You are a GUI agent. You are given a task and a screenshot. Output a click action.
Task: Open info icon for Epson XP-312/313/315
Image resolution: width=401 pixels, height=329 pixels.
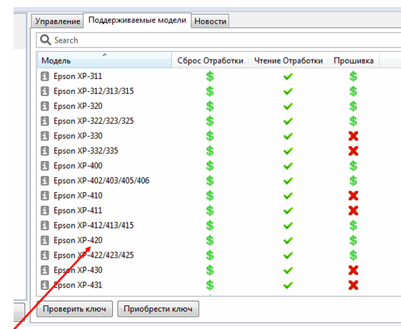click(45, 91)
